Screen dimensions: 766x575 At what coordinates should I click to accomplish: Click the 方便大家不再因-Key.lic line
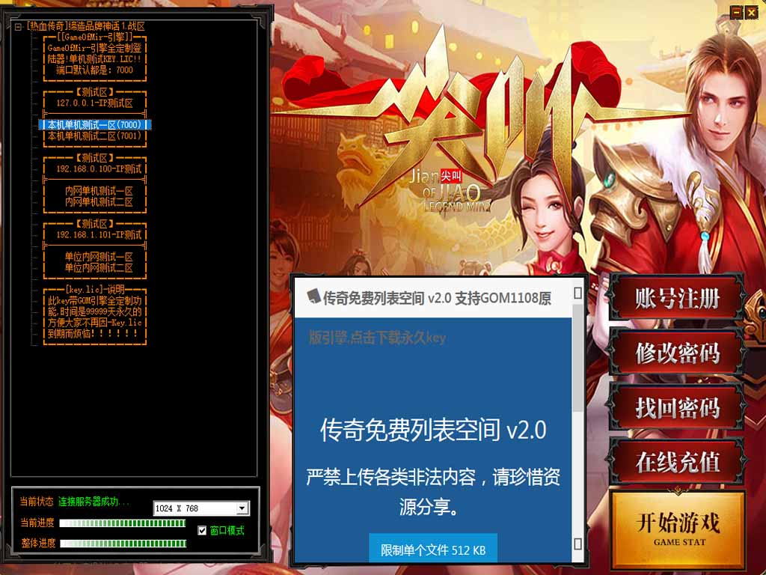95,323
